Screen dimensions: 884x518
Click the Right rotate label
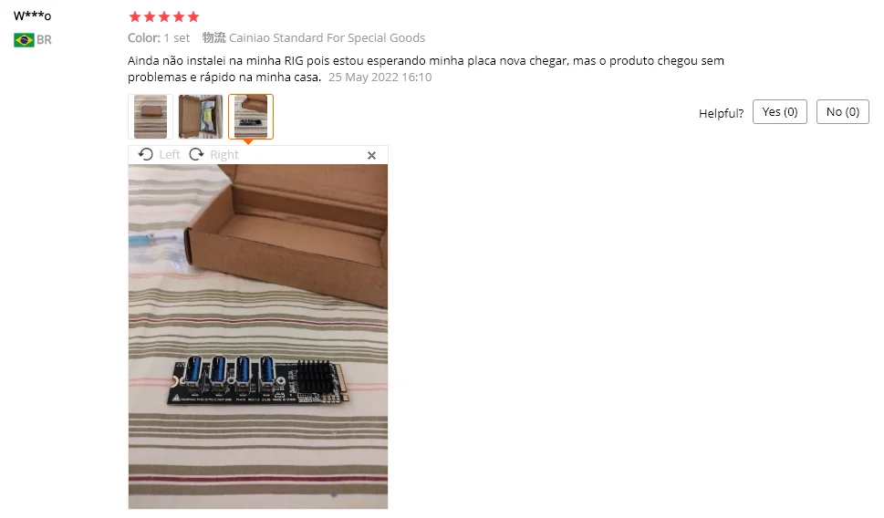224,154
